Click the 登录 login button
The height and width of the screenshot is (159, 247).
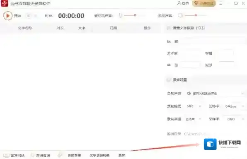tap(183, 3)
